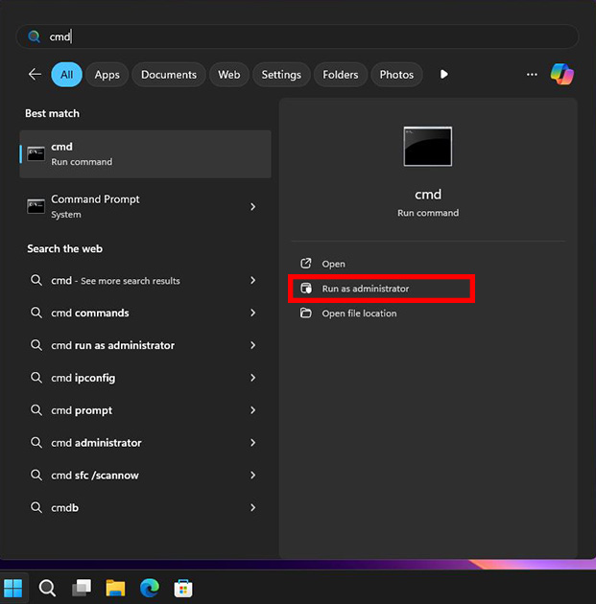
Task: Select 'cmd sfc /scannow' suggestion text
Action: pos(95,476)
